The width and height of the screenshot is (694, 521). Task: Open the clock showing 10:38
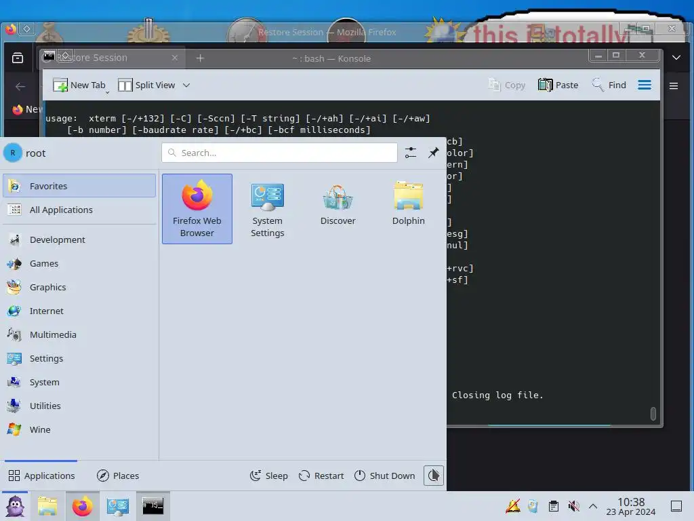pos(631,506)
